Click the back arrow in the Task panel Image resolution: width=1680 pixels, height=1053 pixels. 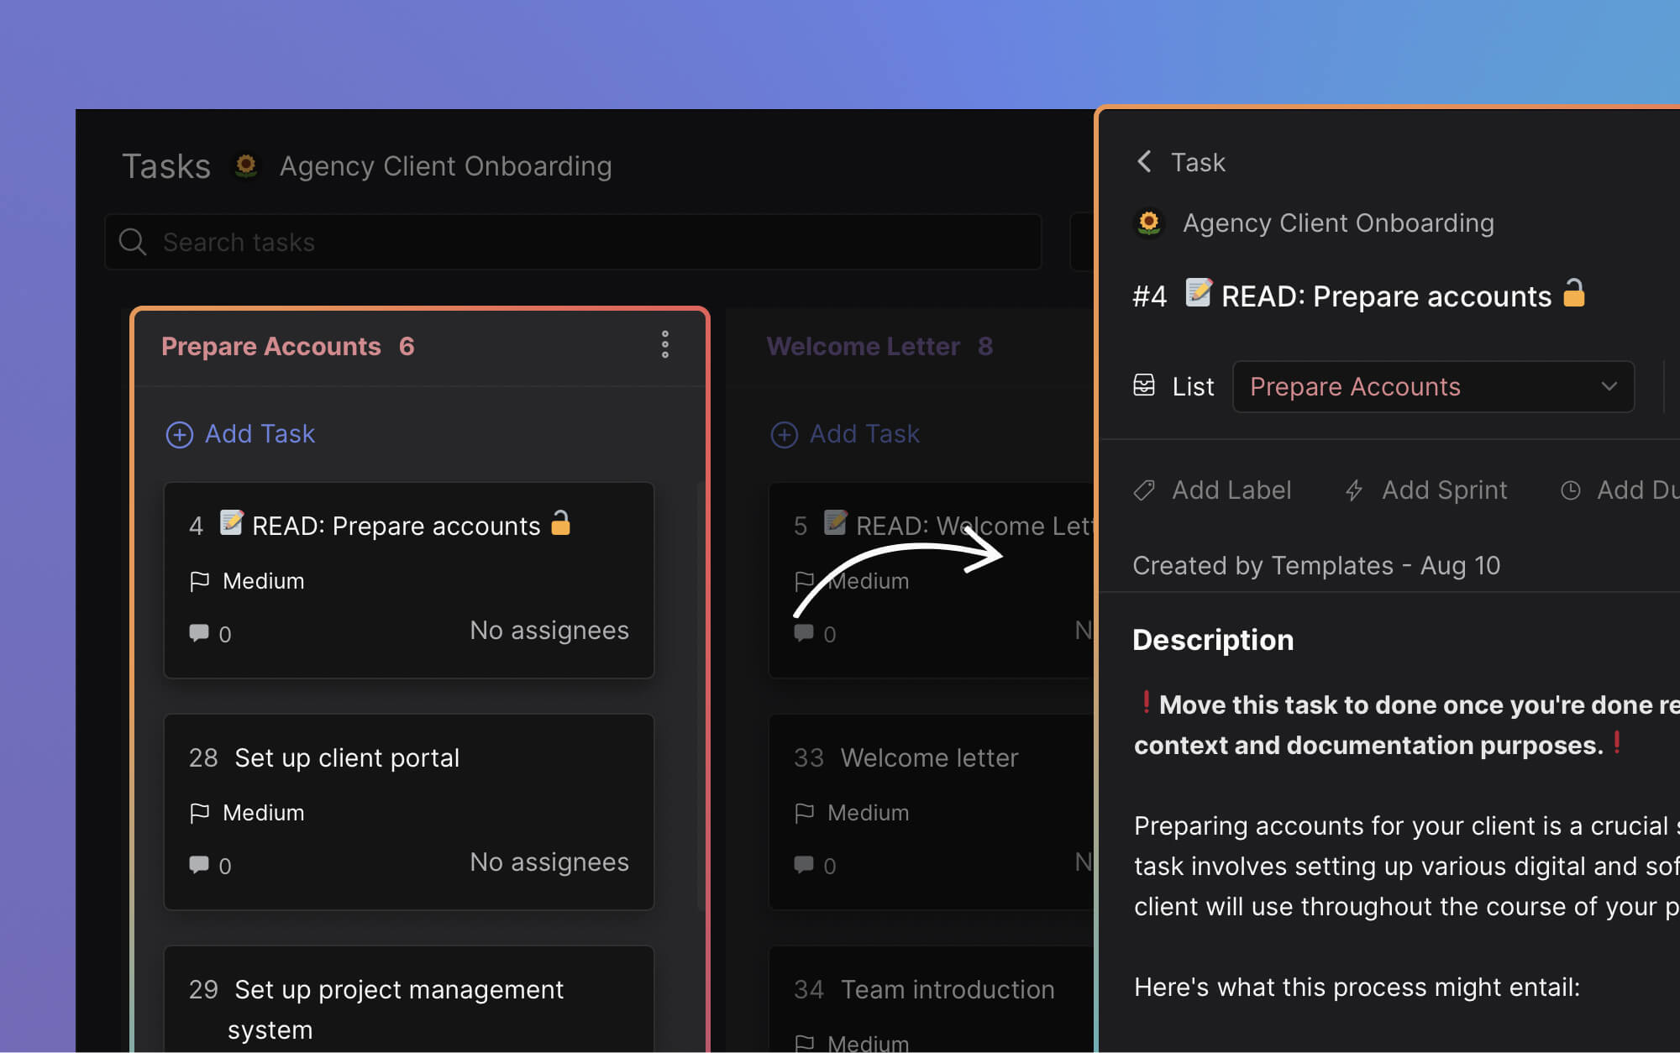(x=1143, y=162)
